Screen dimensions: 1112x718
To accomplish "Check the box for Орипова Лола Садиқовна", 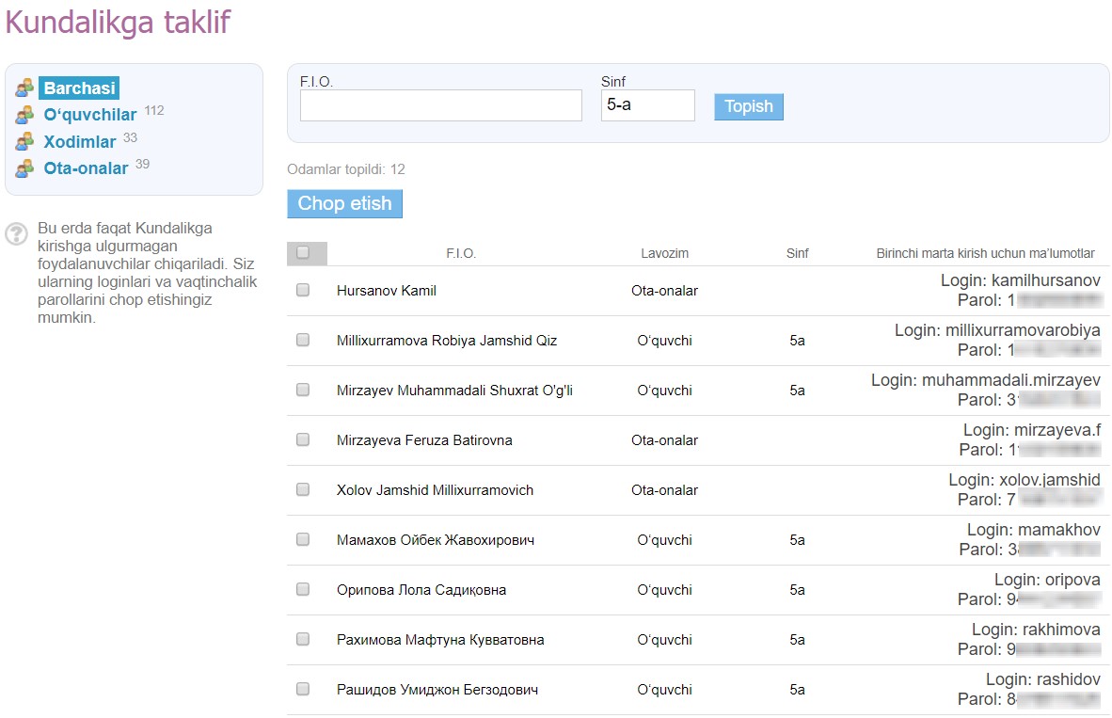I will point(303,589).
